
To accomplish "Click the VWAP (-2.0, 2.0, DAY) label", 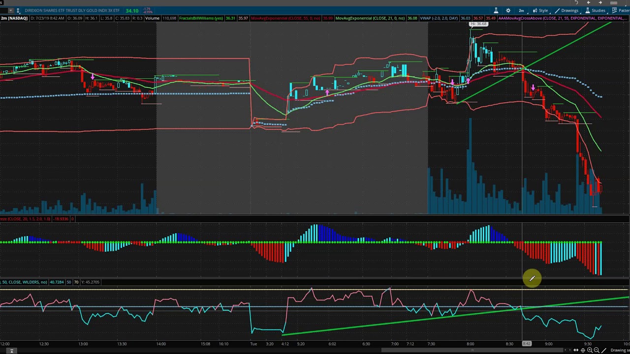I will point(439,18).
